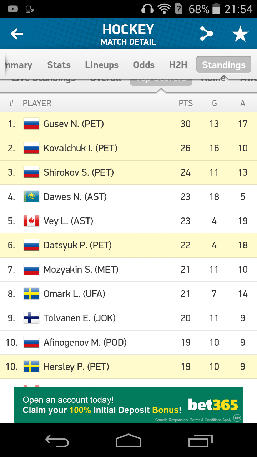Tap Datsyuk P. (PET) player entry

pyautogui.click(x=77, y=245)
